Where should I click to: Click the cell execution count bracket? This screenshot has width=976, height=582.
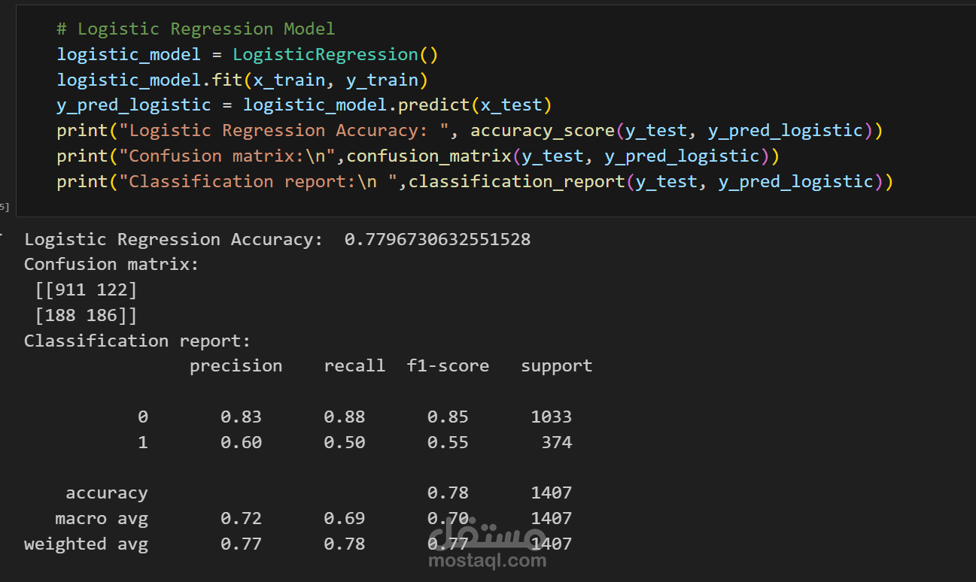point(5,206)
